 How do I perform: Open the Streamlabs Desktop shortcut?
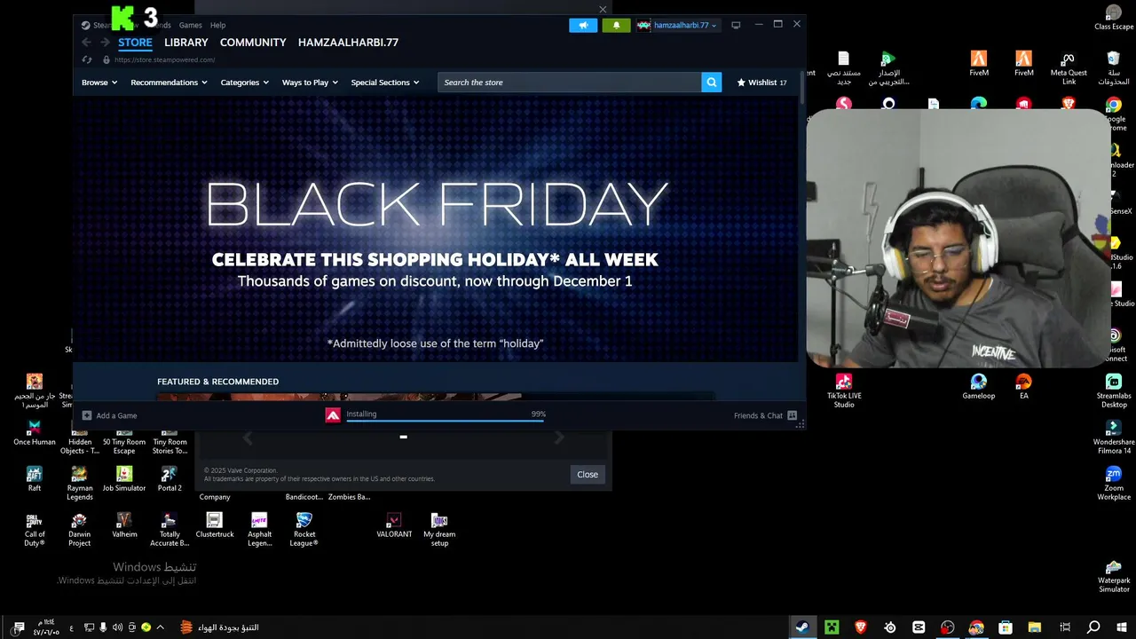tap(1114, 391)
